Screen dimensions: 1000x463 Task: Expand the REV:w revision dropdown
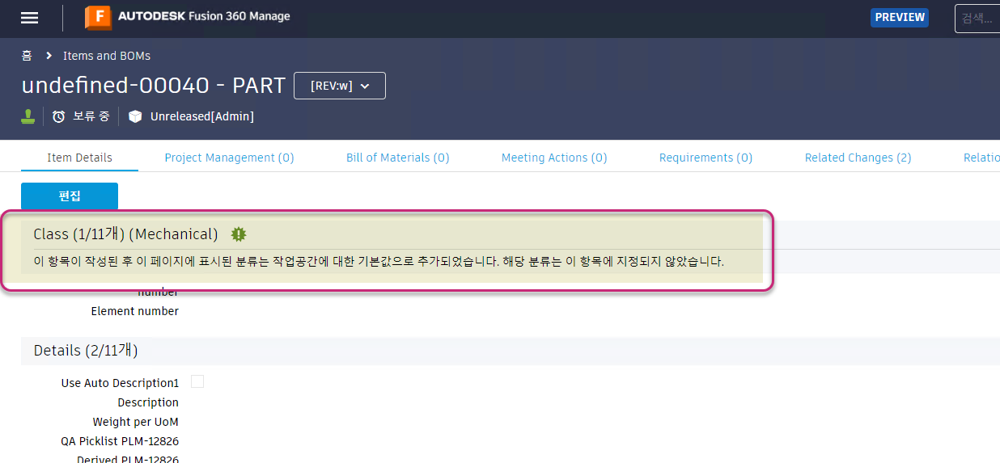coord(340,86)
